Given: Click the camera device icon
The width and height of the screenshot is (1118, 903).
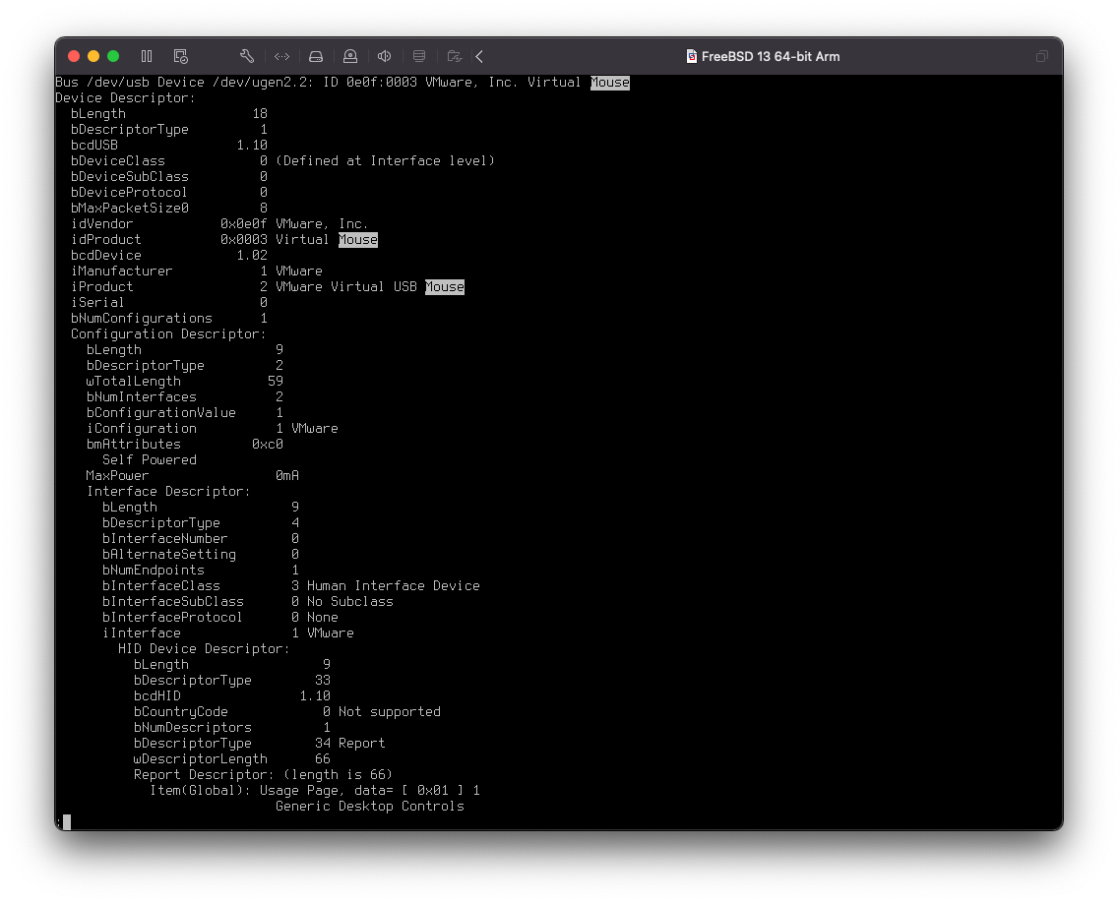Looking at the screenshot, I should [350, 56].
